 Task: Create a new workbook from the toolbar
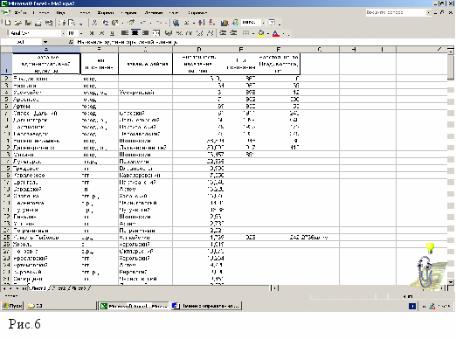8,23
